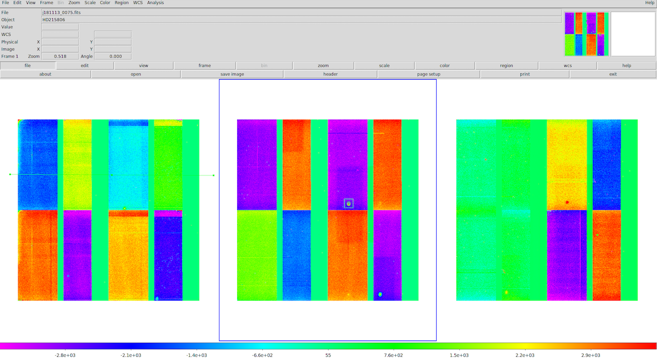Switch to the 'frame' button bar tab
This screenshot has height=359, width=657.
coord(204,66)
